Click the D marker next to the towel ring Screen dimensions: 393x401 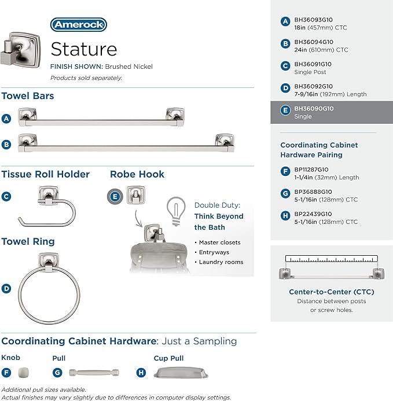(6, 289)
